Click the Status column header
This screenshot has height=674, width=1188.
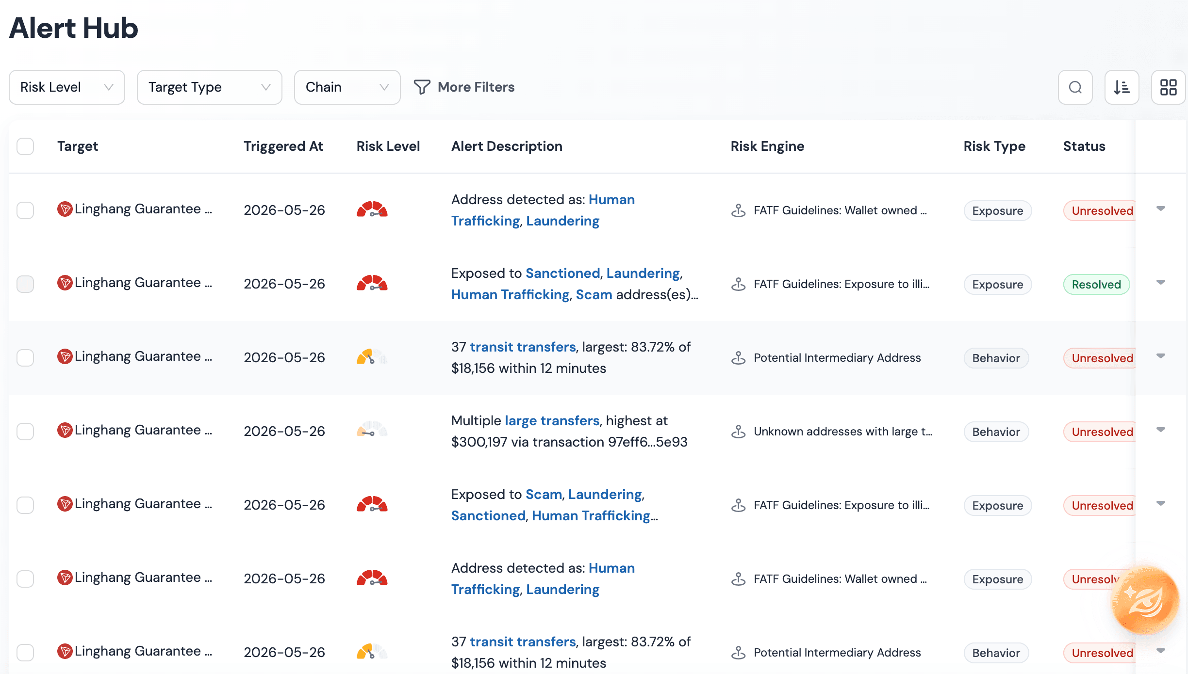click(x=1084, y=146)
